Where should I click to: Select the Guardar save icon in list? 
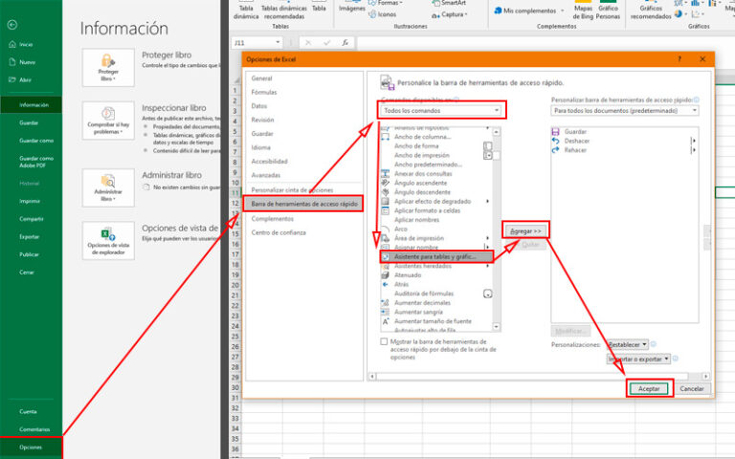[x=556, y=132]
